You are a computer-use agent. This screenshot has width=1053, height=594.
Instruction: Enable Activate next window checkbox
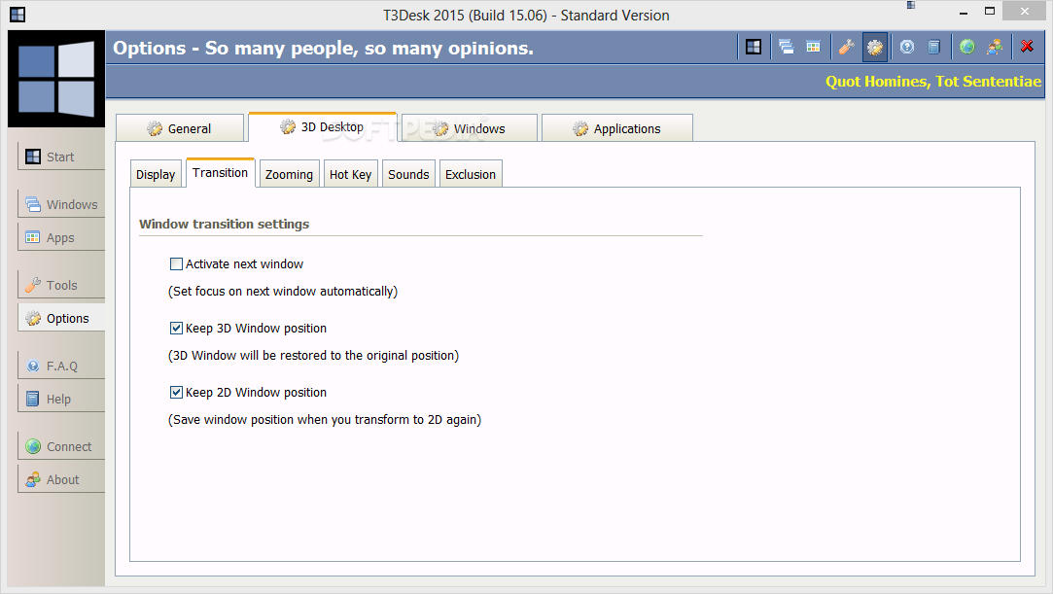point(176,263)
